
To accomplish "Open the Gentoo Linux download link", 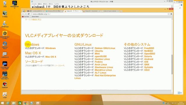I will [x=102, y=59].
